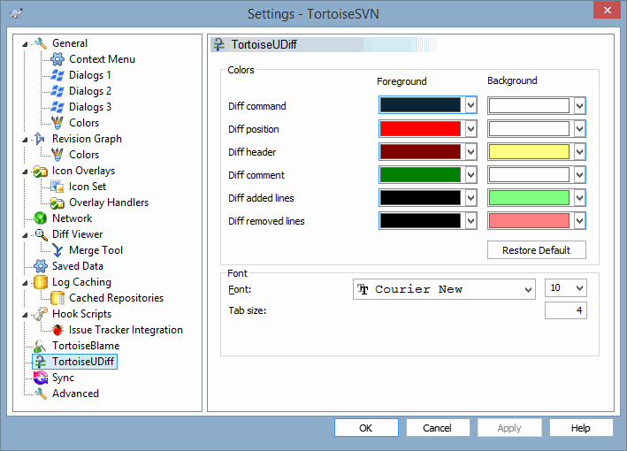Click the Cancel button
Image resolution: width=627 pixels, height=451 pixels.
438,428
